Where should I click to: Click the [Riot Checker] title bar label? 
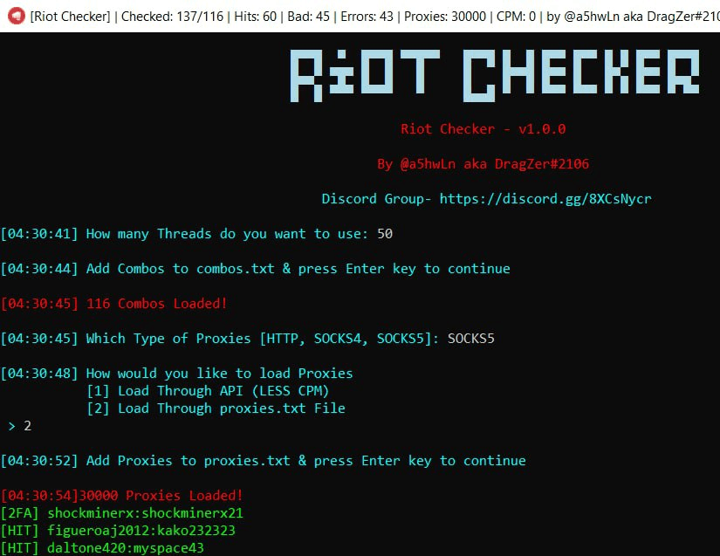click(70, 16)
